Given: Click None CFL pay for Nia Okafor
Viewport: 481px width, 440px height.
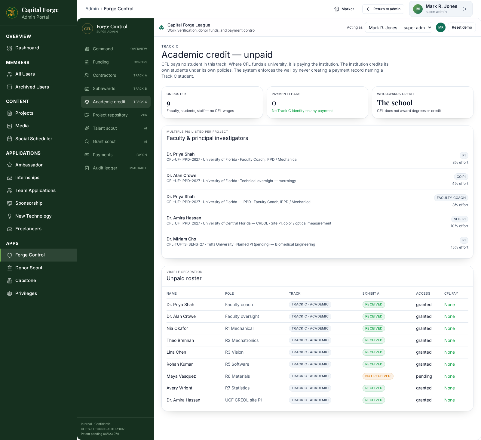Looking at the screenshot, I should pos(449,328).
